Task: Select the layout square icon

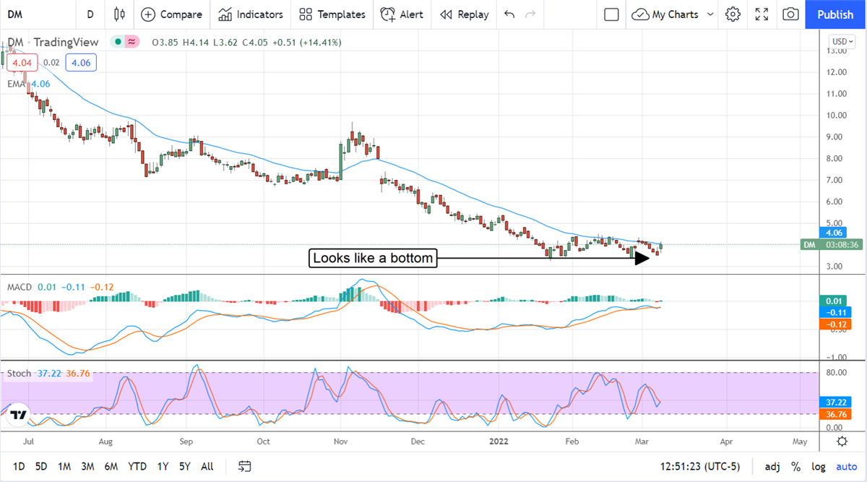Action: (x=611, y=14)
